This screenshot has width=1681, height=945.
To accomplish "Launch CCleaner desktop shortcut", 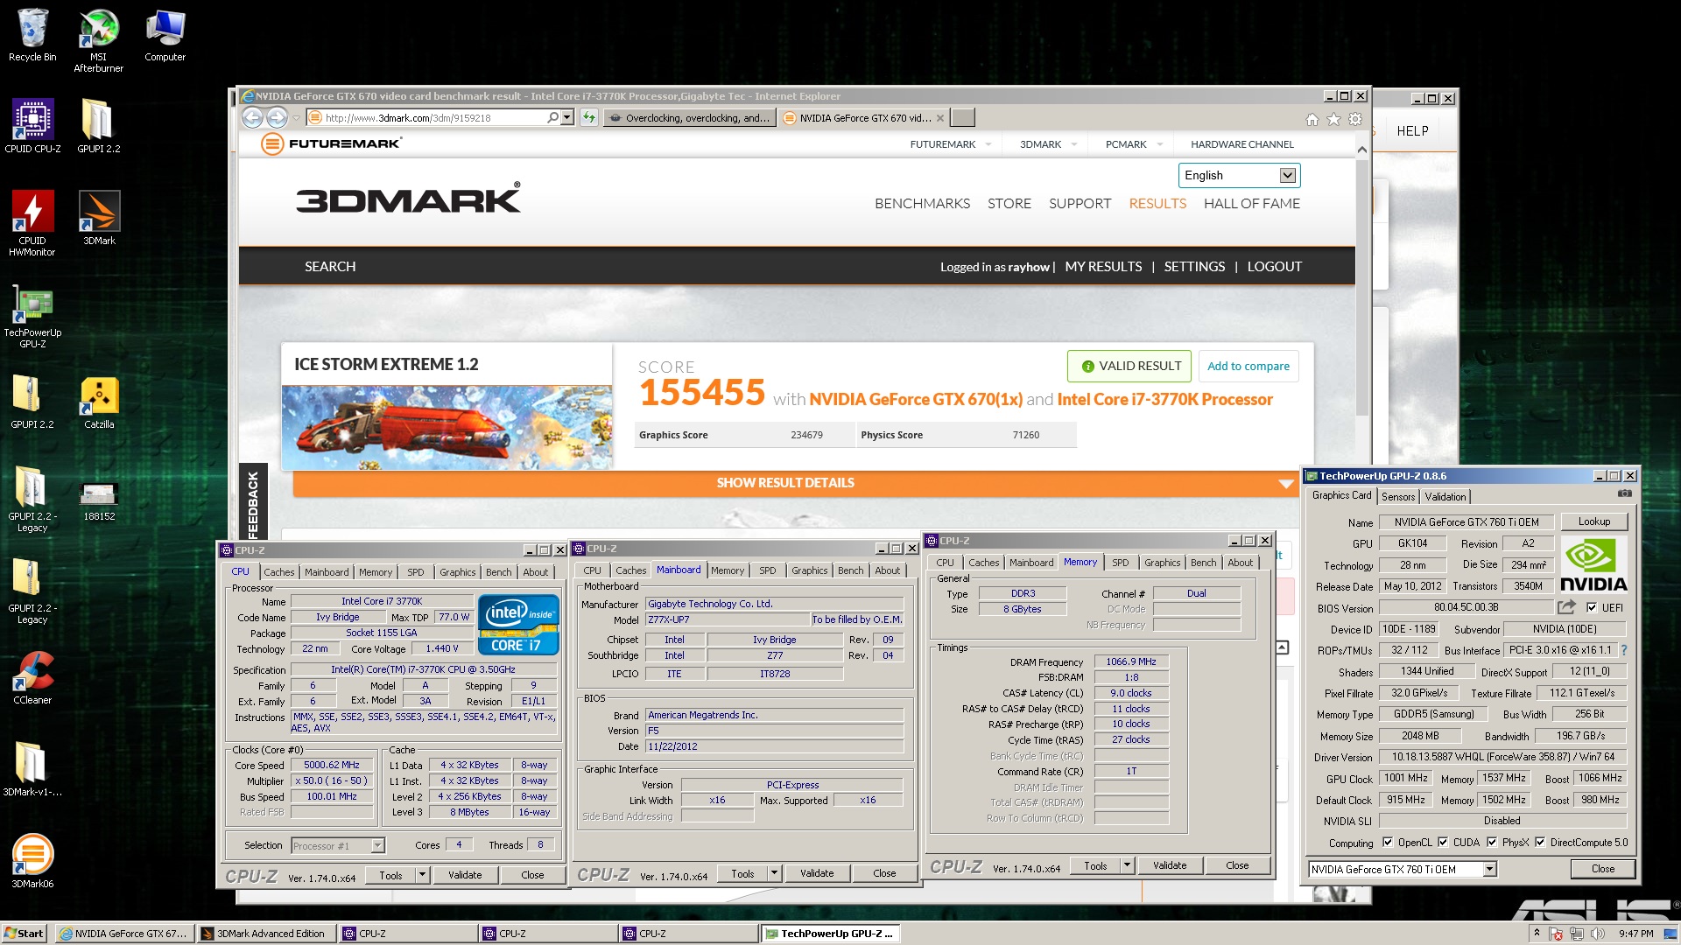I will pos(32,678).
